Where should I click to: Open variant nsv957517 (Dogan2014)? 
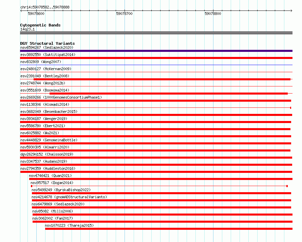pos(52,183)
